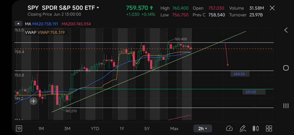
Task: Open the drawing pencil tool
Action: [243, 128]
